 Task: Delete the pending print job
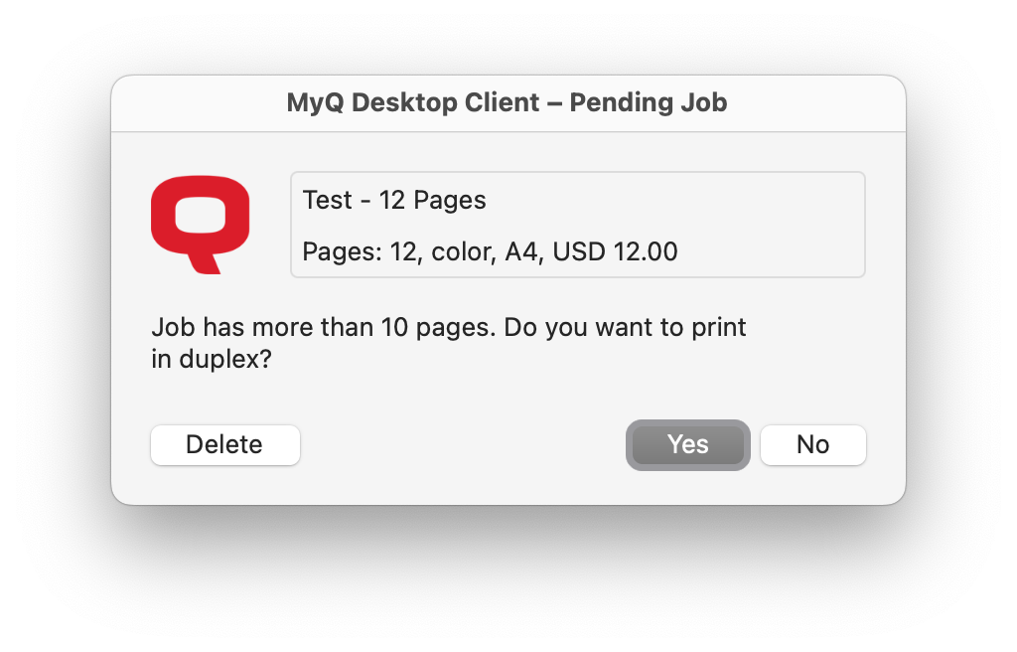pos(224,444)
